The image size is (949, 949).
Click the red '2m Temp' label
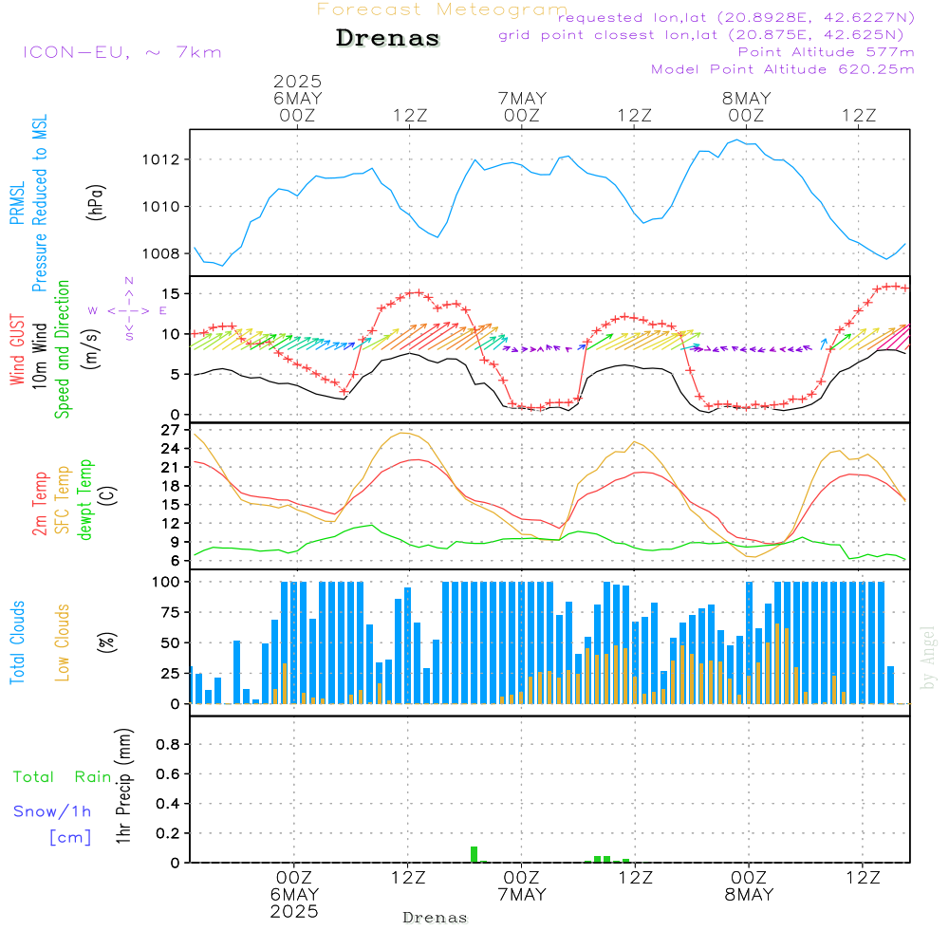pyautogui.click(x=39, y=504)
